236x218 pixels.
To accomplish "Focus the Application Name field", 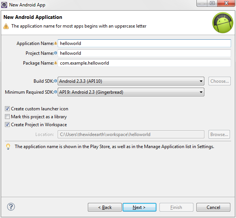I will [144, 43].
